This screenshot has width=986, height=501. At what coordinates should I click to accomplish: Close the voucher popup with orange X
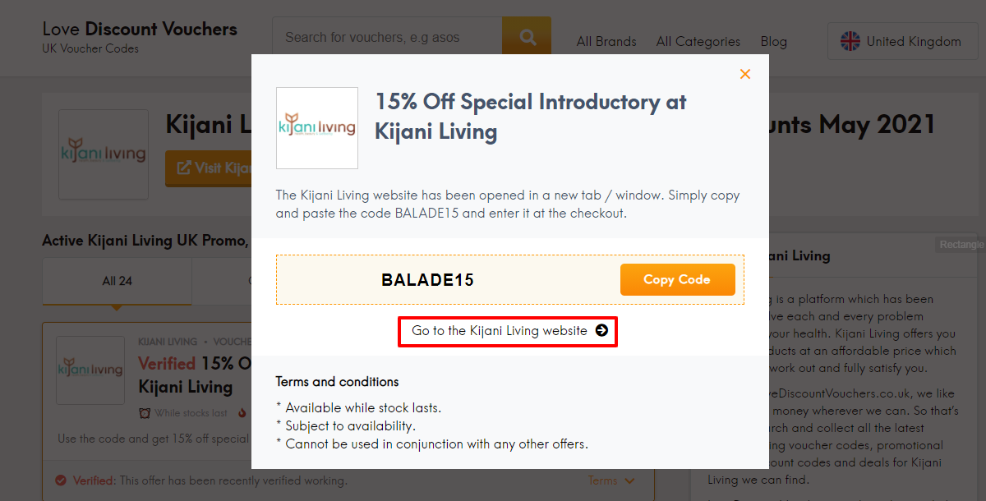tap(745, 74)
